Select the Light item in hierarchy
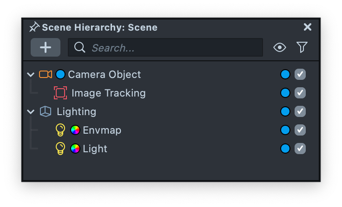This screenshot has height=207, width=342. point(95,149)
